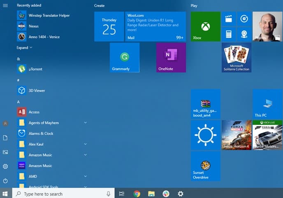Open the Xbox tile

pyautogui.click(x=206, y=27)
